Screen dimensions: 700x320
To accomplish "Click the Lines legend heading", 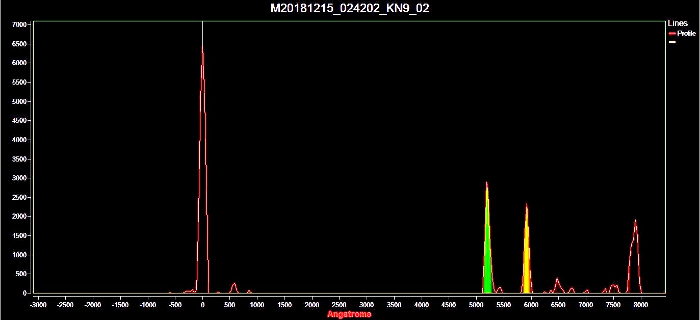I will pyautogui.click(x=677, y=23).
